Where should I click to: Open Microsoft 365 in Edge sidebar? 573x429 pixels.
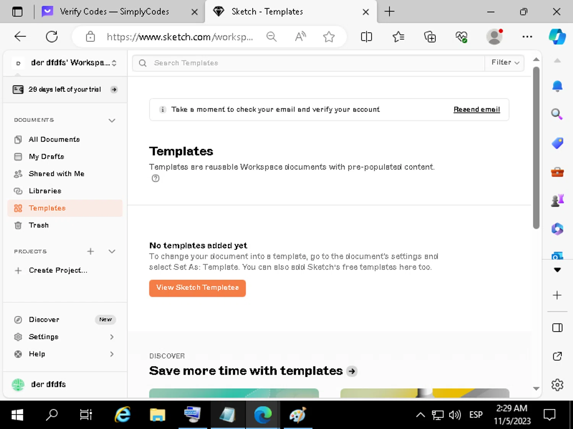tap(557, 229)
